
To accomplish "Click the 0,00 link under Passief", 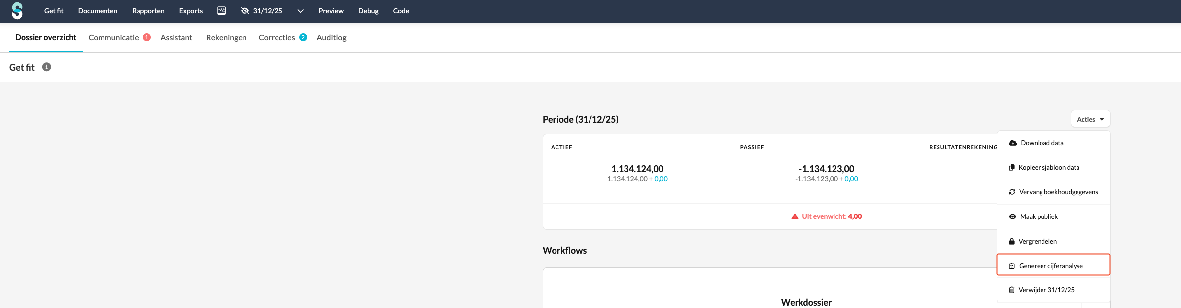I will point(851,179).
